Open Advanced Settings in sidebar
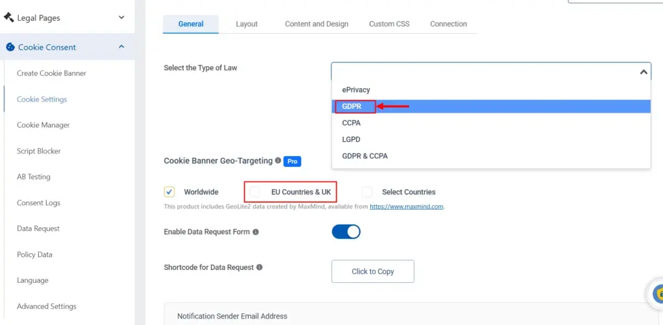 pos(47,306)
